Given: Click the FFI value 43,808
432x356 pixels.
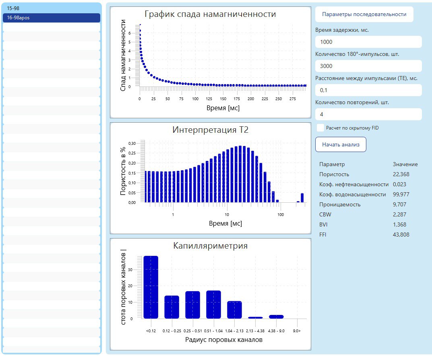Looking at the screenshot, I should pyautogui.click(x=401, y=235).
